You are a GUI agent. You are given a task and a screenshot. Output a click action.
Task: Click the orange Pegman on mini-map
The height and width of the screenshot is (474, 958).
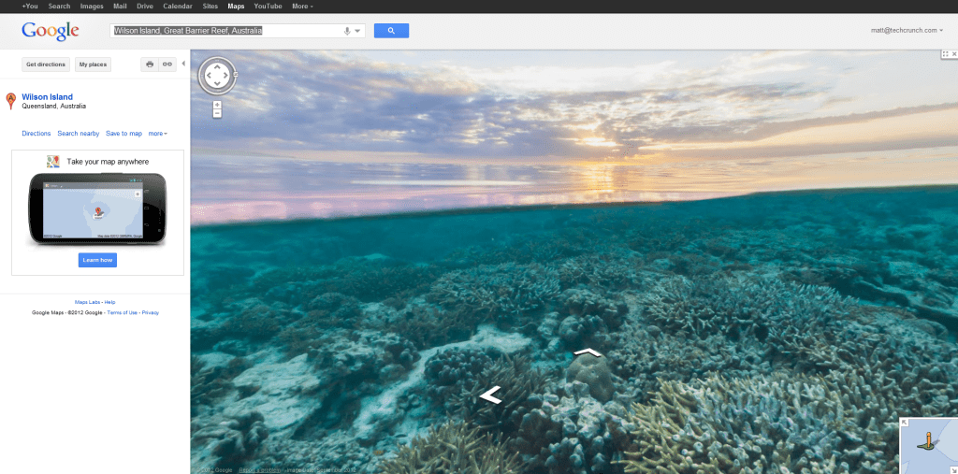[x=928, y=441]
